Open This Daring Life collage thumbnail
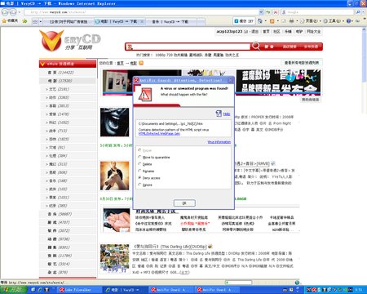Viewport: 367px width, 294px height. [114, 259]
